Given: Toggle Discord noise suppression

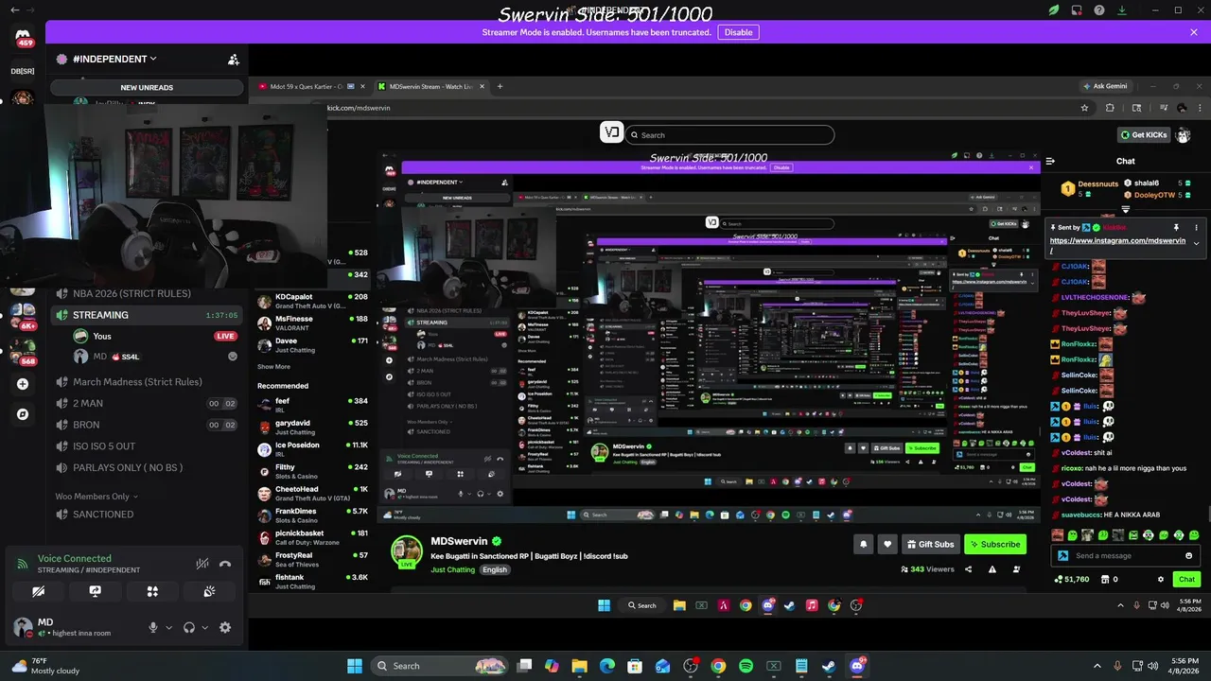Looking at the screenshot, I should point(202,564).
